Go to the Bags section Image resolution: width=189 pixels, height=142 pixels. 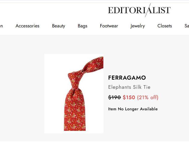(x=82, y=26)
